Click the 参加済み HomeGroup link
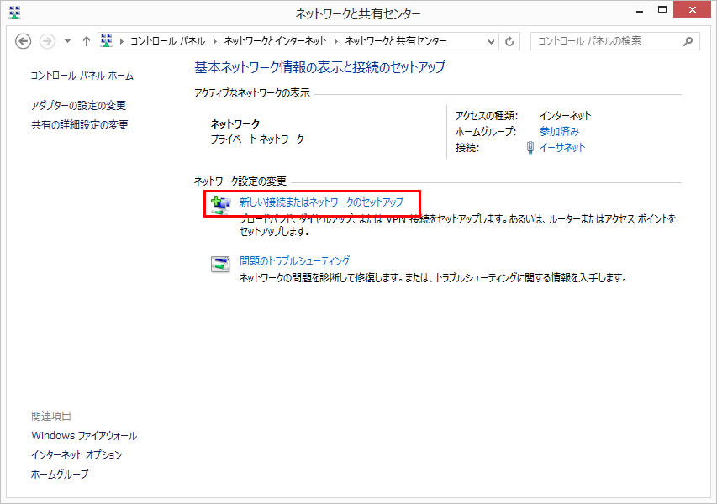This screenshot has width=717, height=504. (x=559, y=132)
